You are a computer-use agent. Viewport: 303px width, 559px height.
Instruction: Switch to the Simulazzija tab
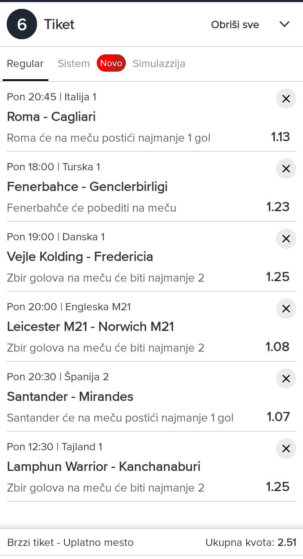pyautogui.click(x=159, y=64)
